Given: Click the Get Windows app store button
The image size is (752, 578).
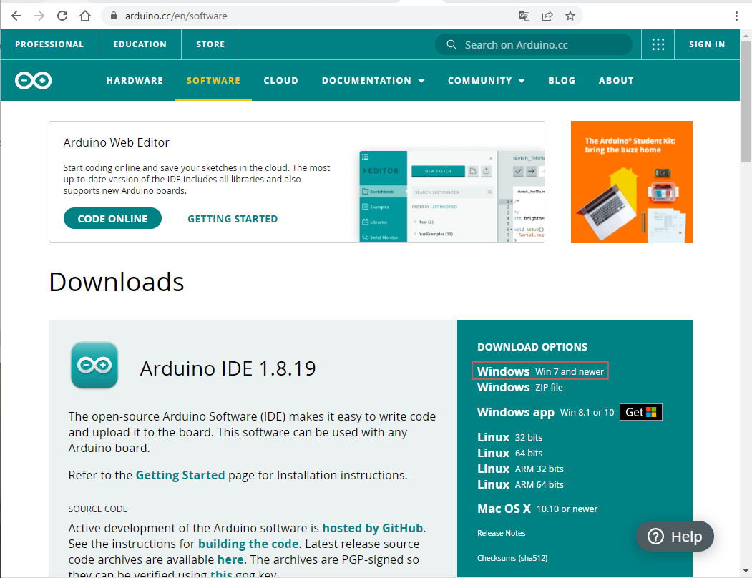Looking at the screenshot, I should (x=640, y=412).
